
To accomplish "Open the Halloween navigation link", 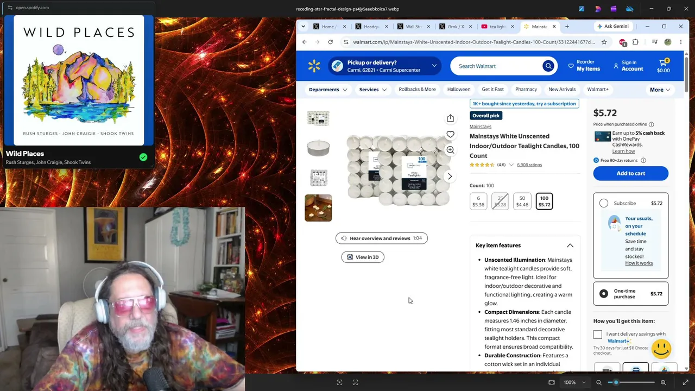I will click(x=459, y=89).
